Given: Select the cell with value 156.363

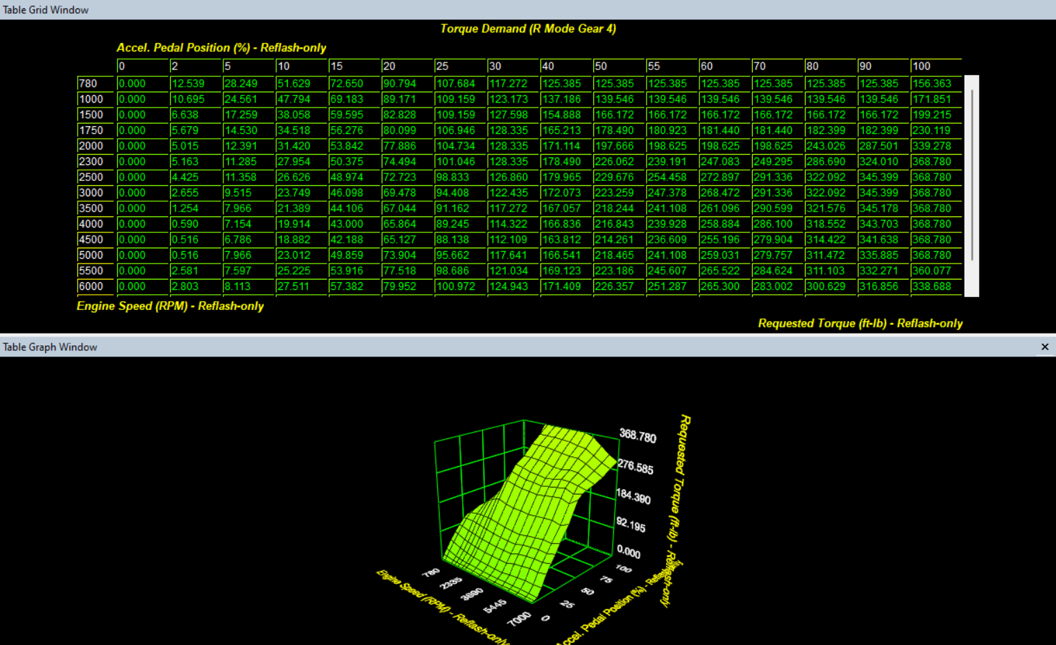Looking at the screenshot, I should click(x=935, y=84).
